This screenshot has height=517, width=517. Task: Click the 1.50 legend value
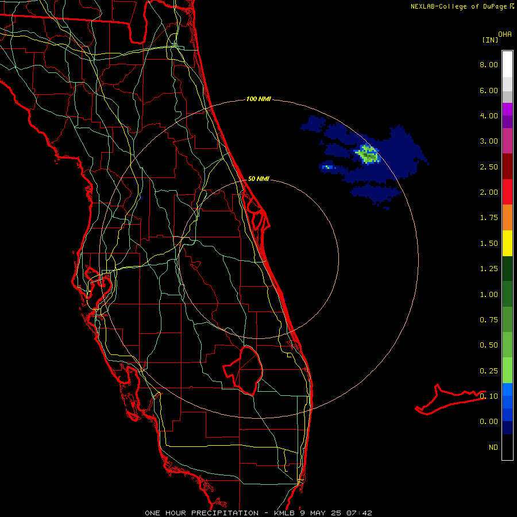coord(489,244)
